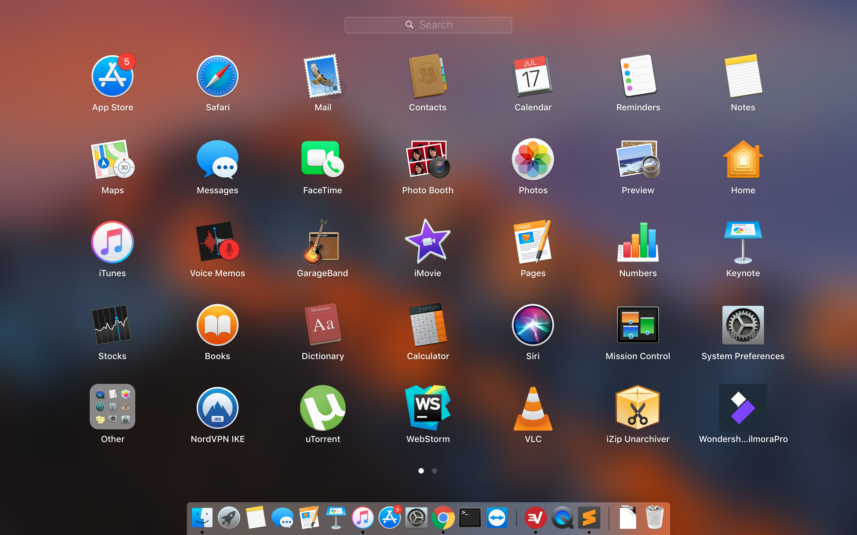857x535 pixels.
Task: Open Pages in Launchpad
Action: [x=533, y=242]
